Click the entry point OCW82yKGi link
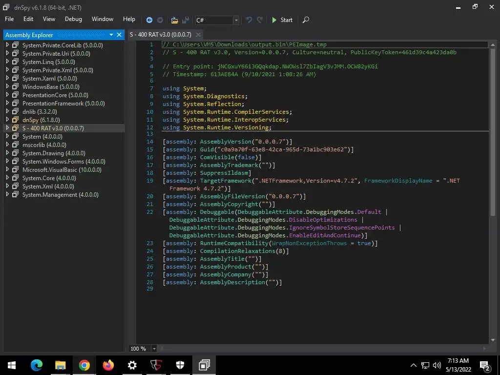 click(x=362, y=66)
